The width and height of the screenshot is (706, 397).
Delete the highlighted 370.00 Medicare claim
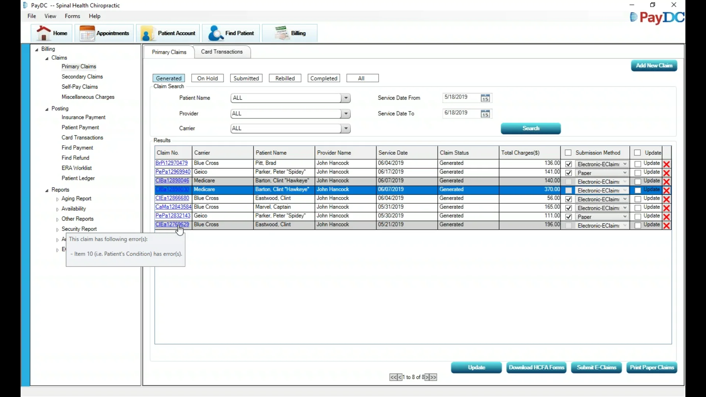(x=666, y=190)
